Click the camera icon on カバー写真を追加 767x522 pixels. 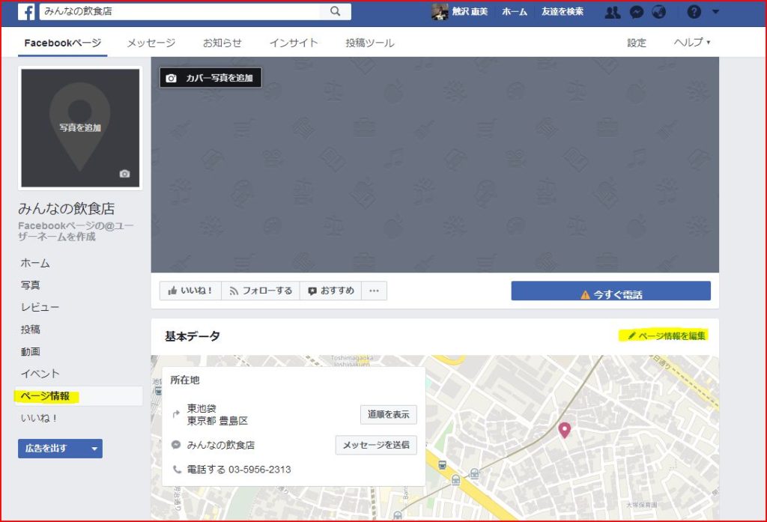click(172, 77)
